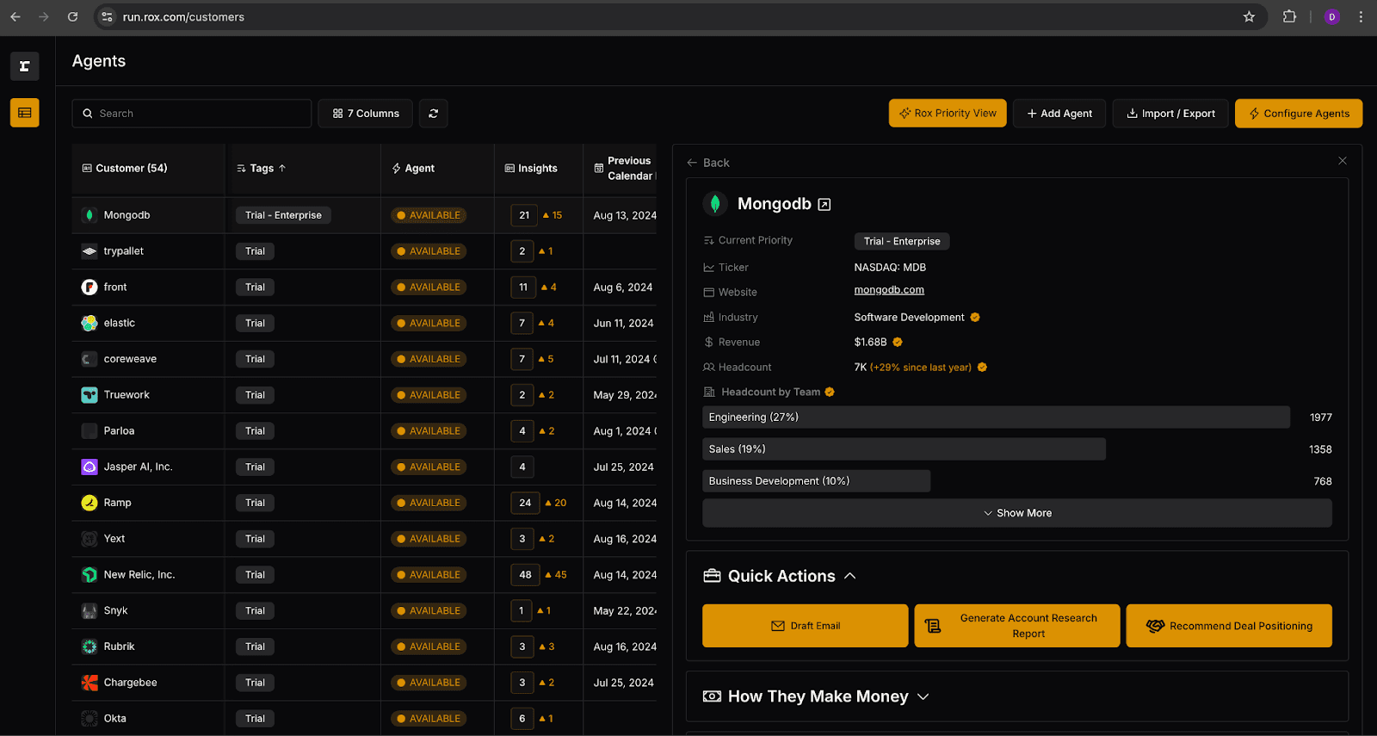Close the Mongodb detail panel
Screen dimensions: 1377x736
[1342, 161]
